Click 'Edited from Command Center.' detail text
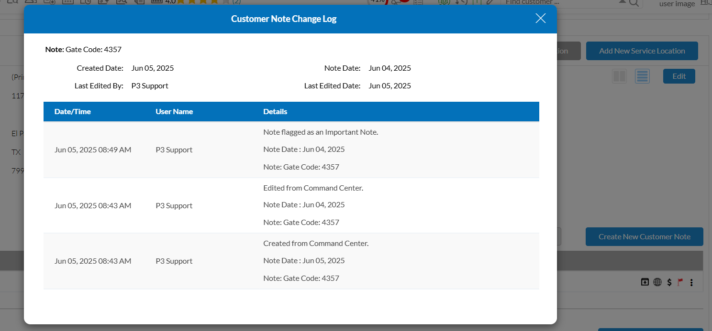This screenshot has width=712, height=331. coord(313,188)
